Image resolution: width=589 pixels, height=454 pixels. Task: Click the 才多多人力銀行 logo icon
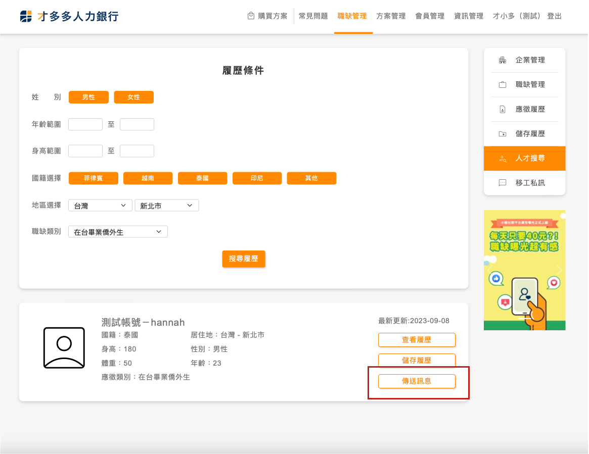pos(26,16)
